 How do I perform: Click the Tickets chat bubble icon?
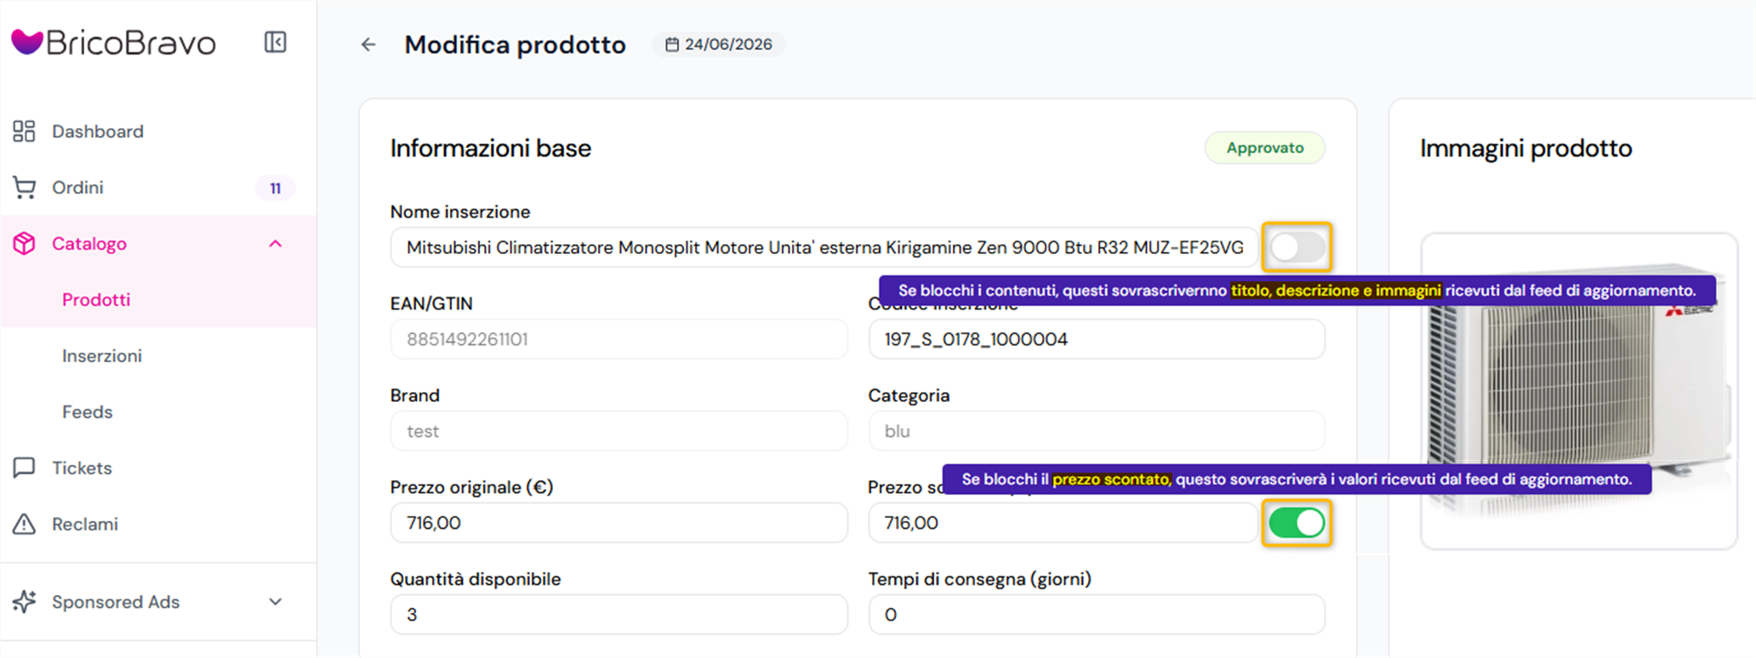coord(24,468)
